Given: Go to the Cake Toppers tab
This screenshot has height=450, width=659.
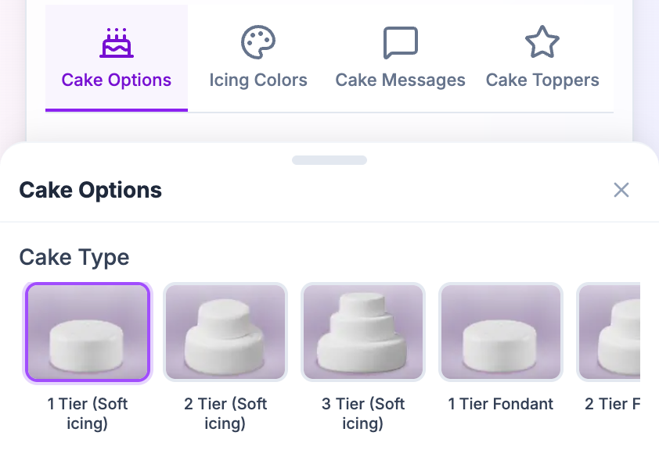Looking at the screenshot, I should tap(542, 59).
